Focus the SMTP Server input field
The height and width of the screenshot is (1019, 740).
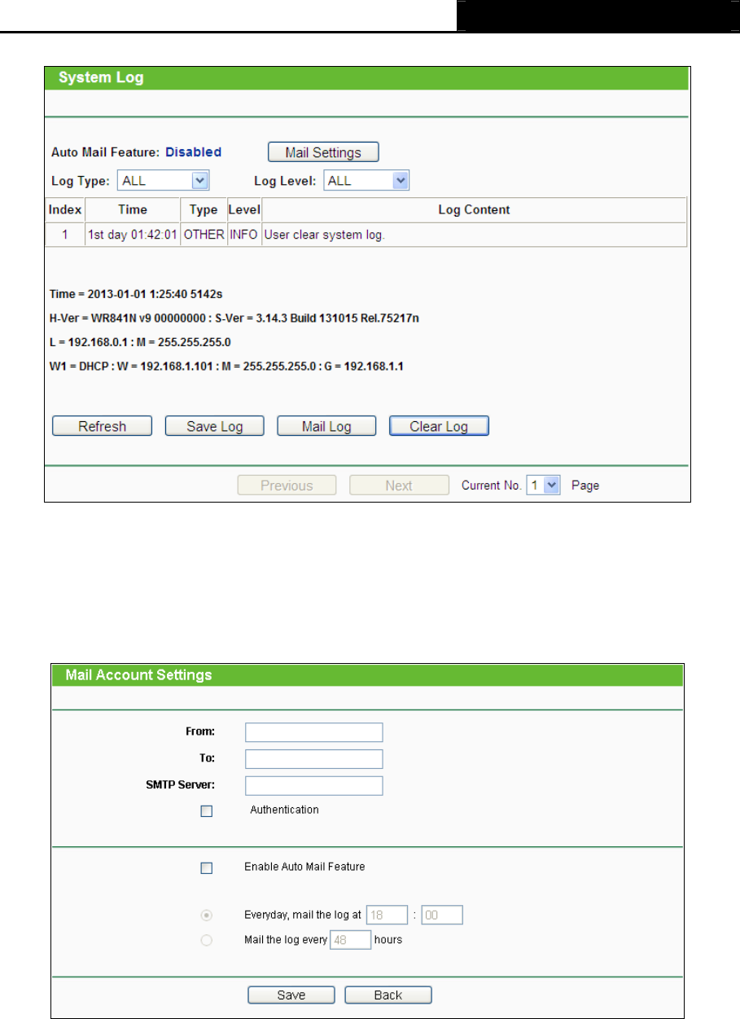(313, 785)
